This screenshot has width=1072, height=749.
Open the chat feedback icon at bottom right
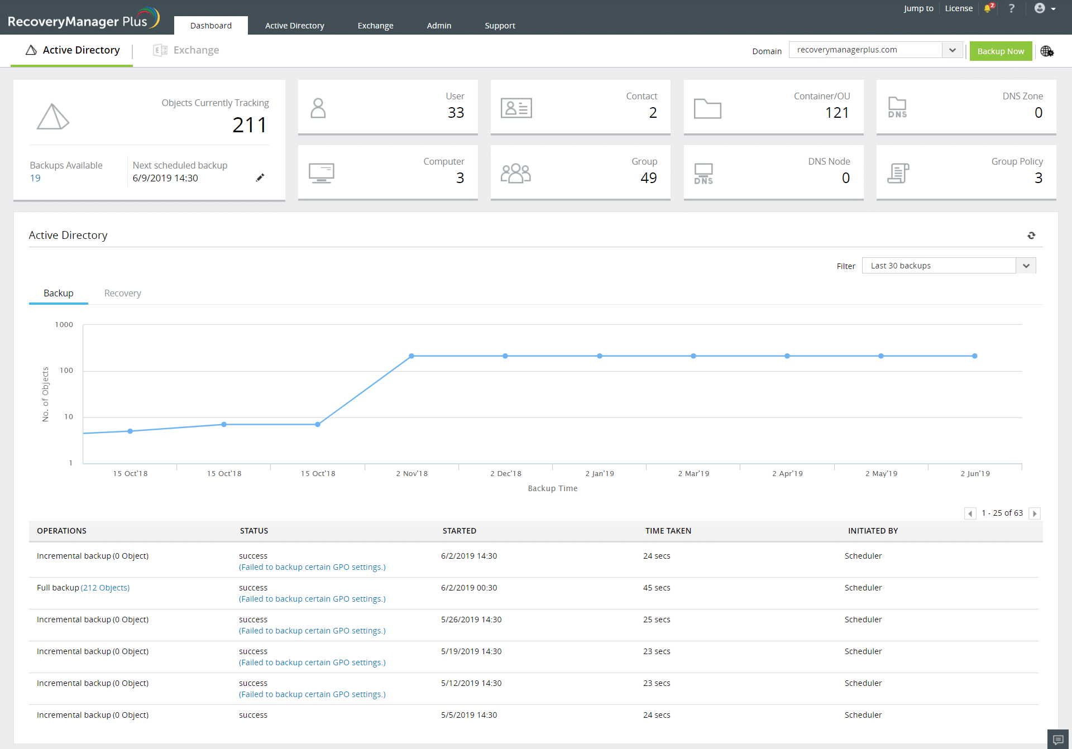(1058, 740)
